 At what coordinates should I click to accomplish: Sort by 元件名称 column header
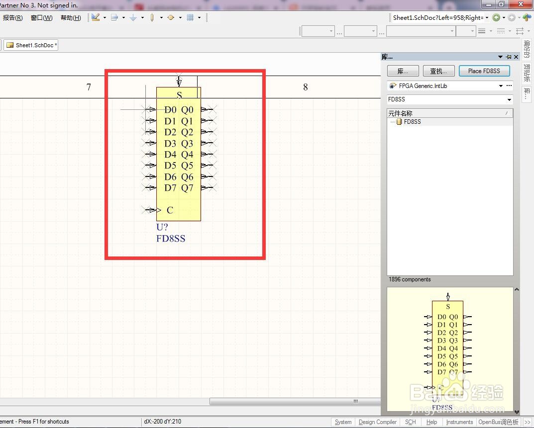coord(450,113)
